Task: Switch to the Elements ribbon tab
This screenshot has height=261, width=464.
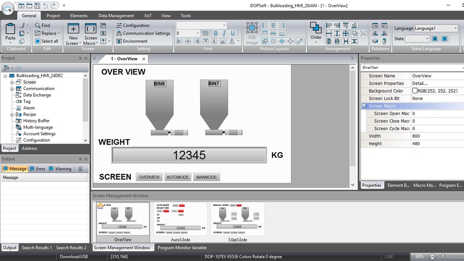Action: tap(79, 15)
